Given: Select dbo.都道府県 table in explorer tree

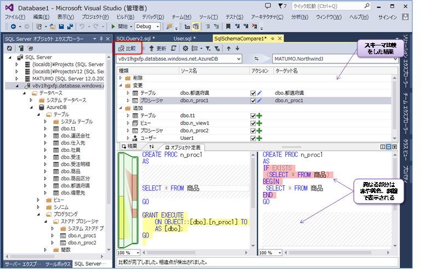Looking at the screenshot, I should [76, 185].
